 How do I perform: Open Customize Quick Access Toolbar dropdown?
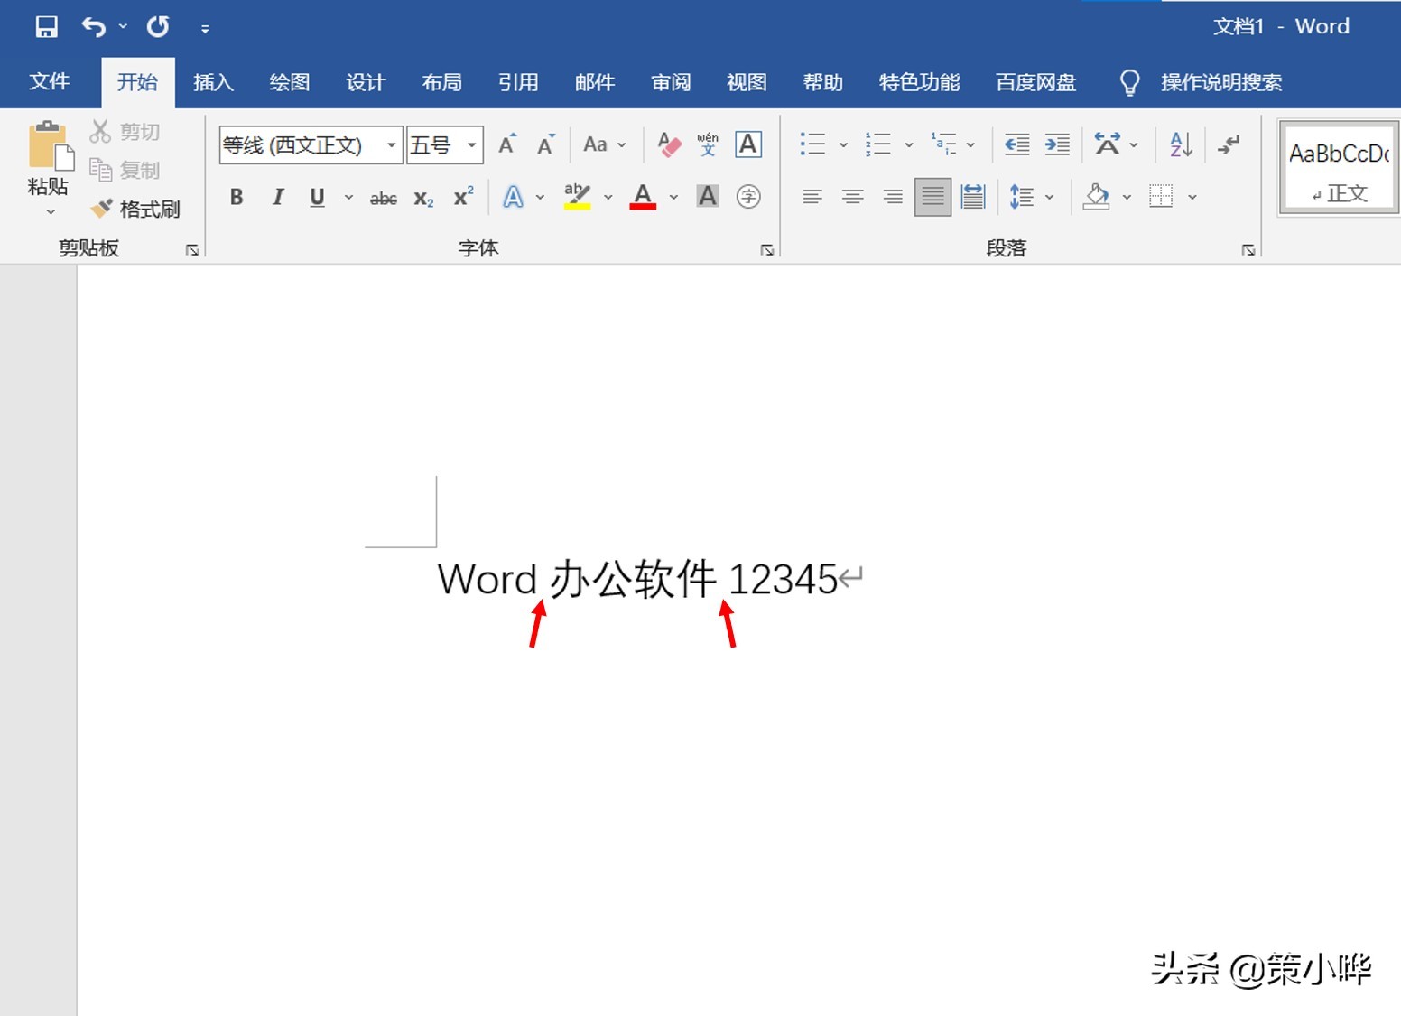point(205,29)
